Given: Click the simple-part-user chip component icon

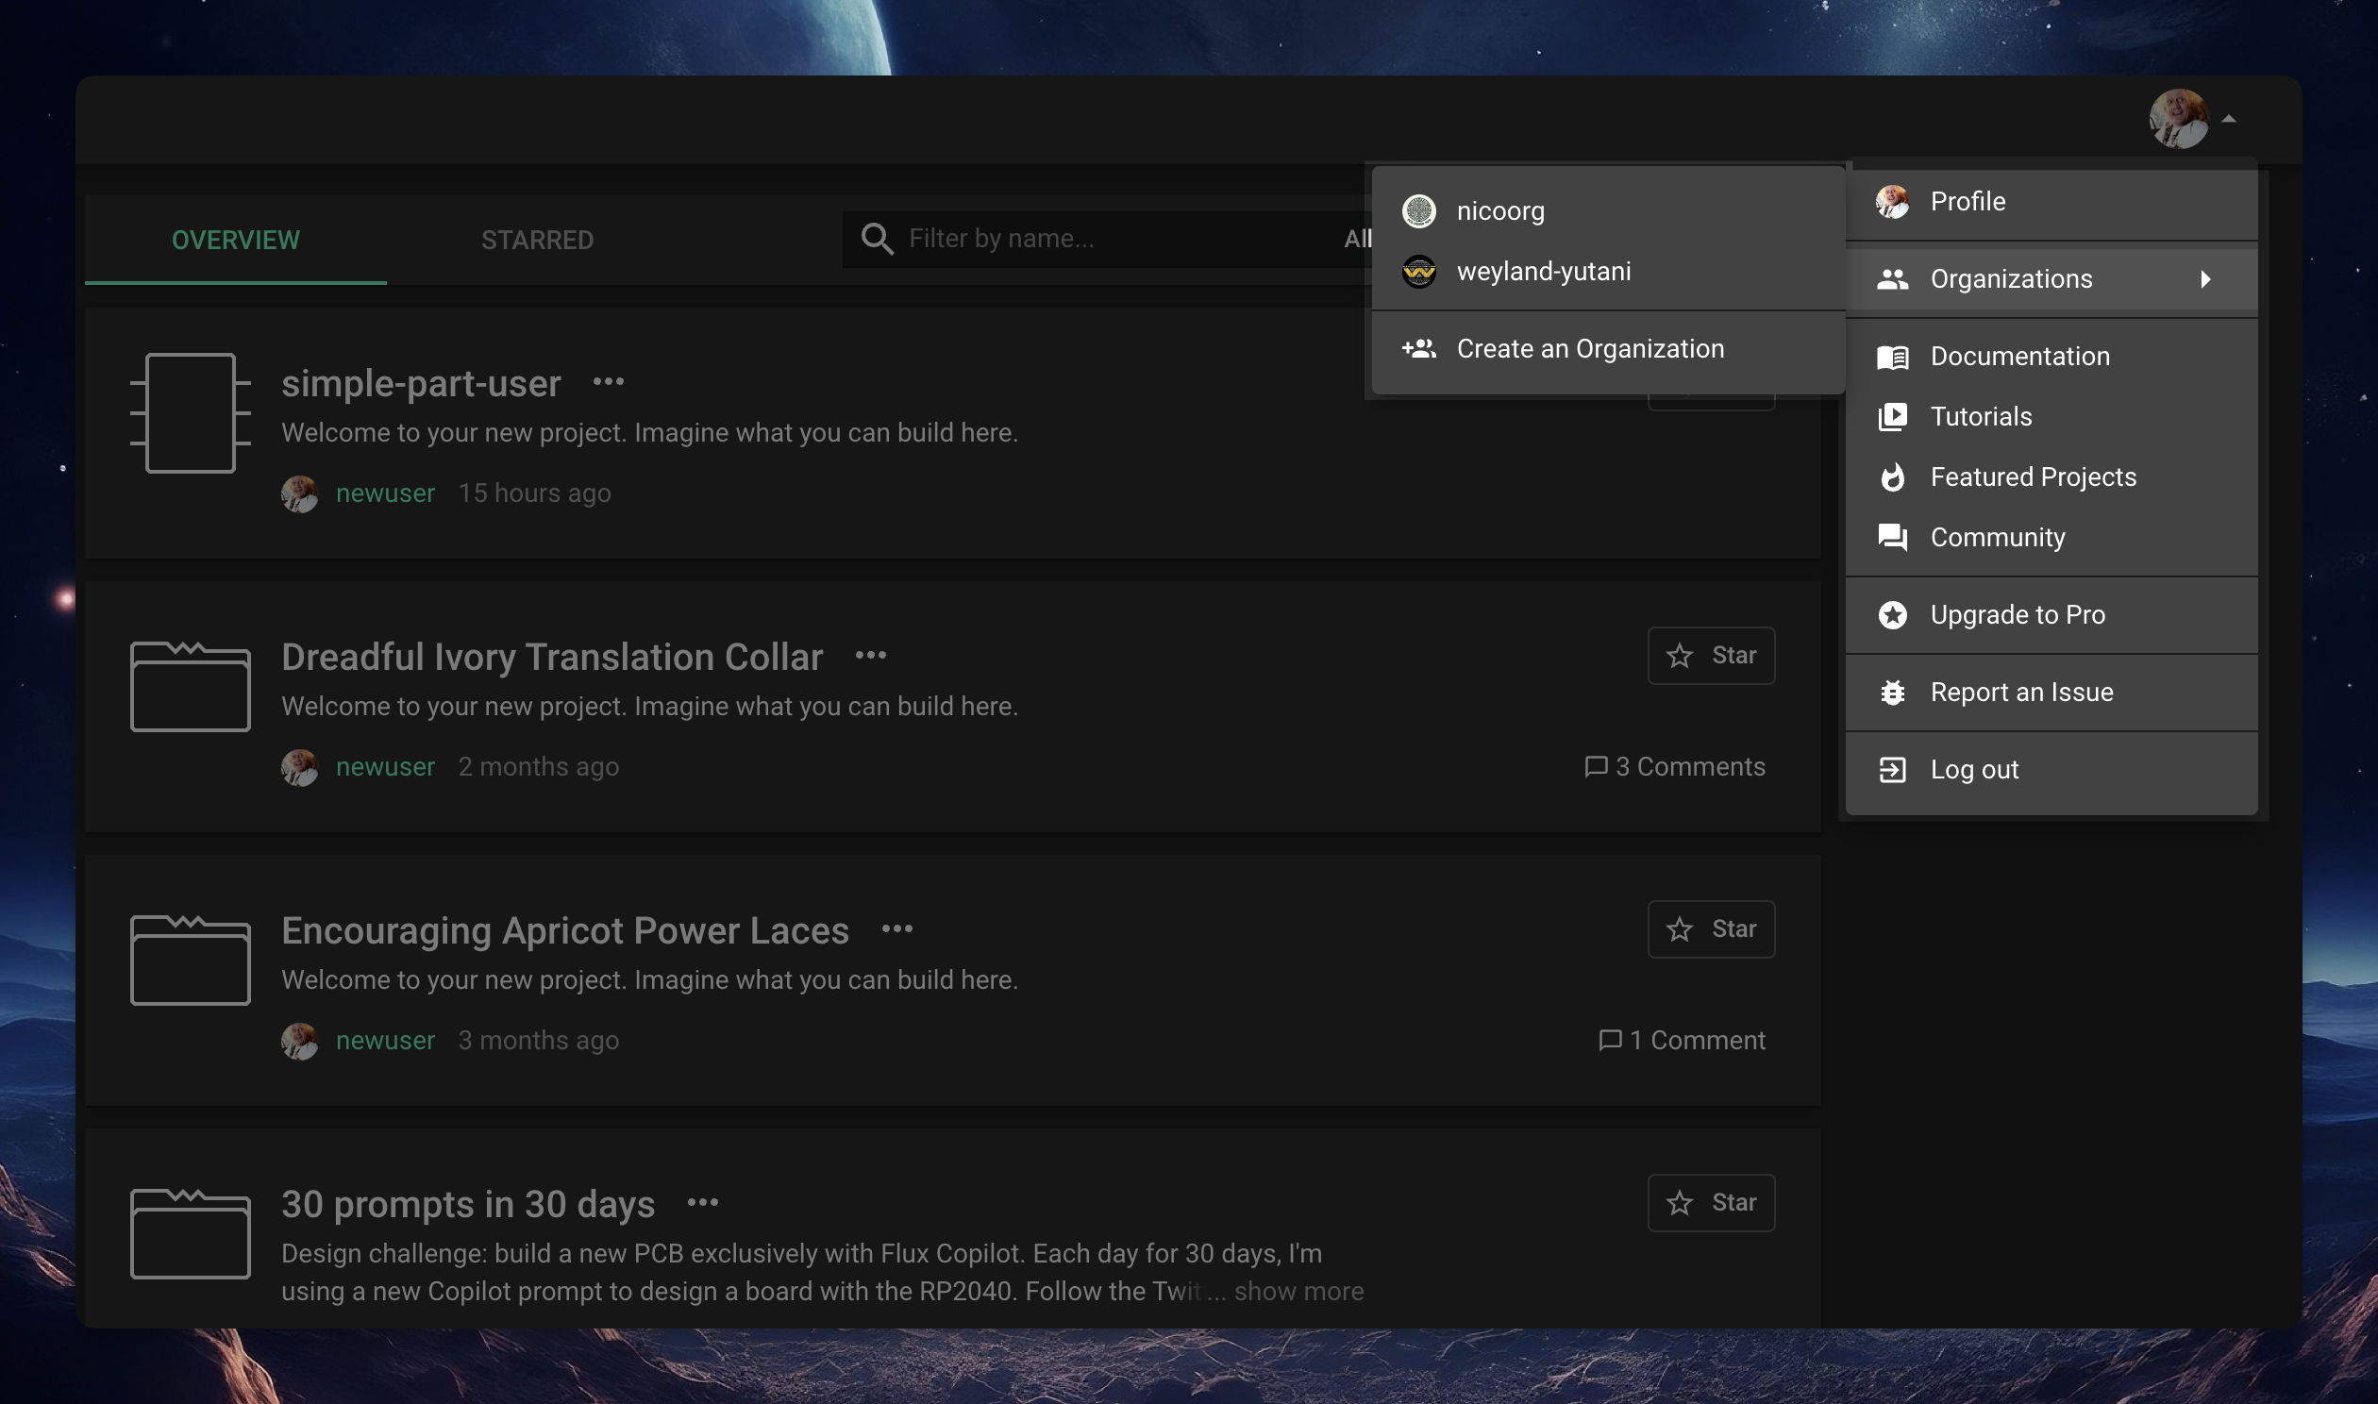Looking at the screenshot, I should pyautogui.click(x=190, y=412).
